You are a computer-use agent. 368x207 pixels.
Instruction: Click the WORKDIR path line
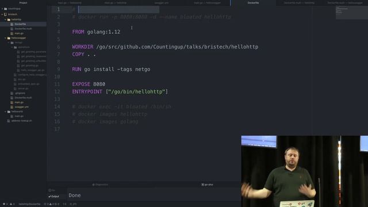click(165, 47)
